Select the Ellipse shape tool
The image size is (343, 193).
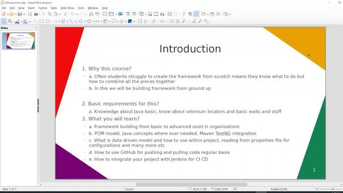pos(48,21)
